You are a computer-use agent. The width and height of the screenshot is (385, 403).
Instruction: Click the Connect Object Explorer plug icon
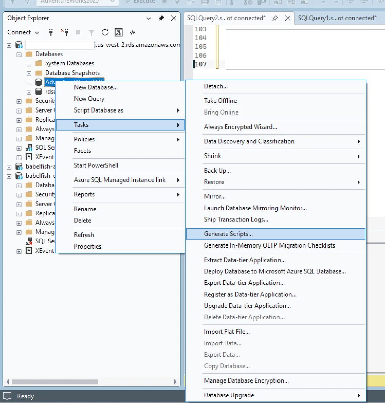51,32
